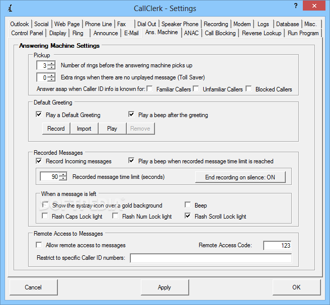Image resolution: width=330 pixels, height=305 pixels.
Task: Open the Web Page tab
Action: coord(67,24)
